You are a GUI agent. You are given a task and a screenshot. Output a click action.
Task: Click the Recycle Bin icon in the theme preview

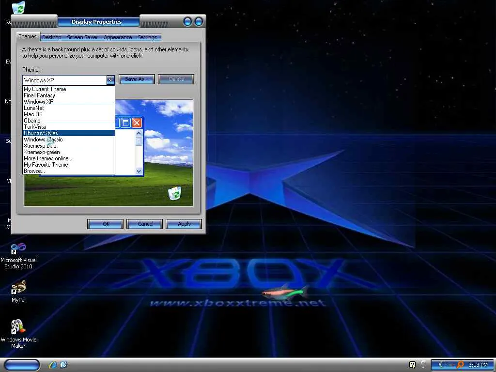point(174,193)
